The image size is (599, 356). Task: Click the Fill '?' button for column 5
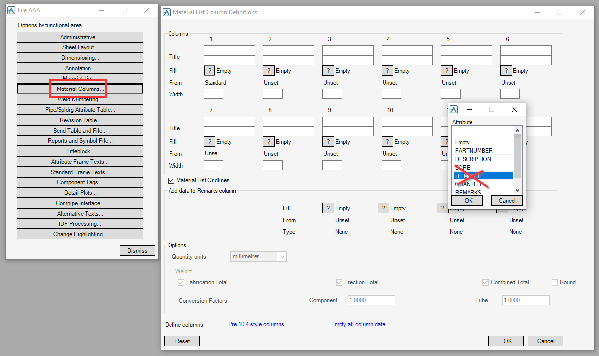point(447,71)
